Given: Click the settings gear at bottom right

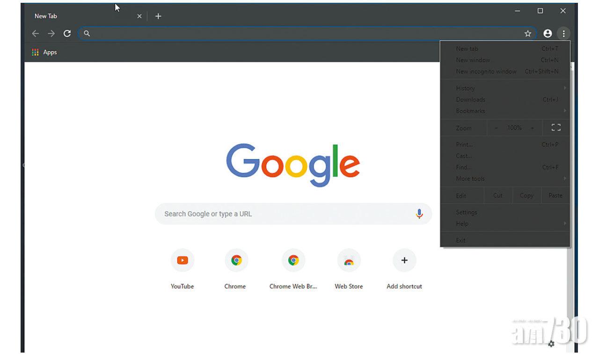Looking at the screenshot, I should [x=551, y=344].
